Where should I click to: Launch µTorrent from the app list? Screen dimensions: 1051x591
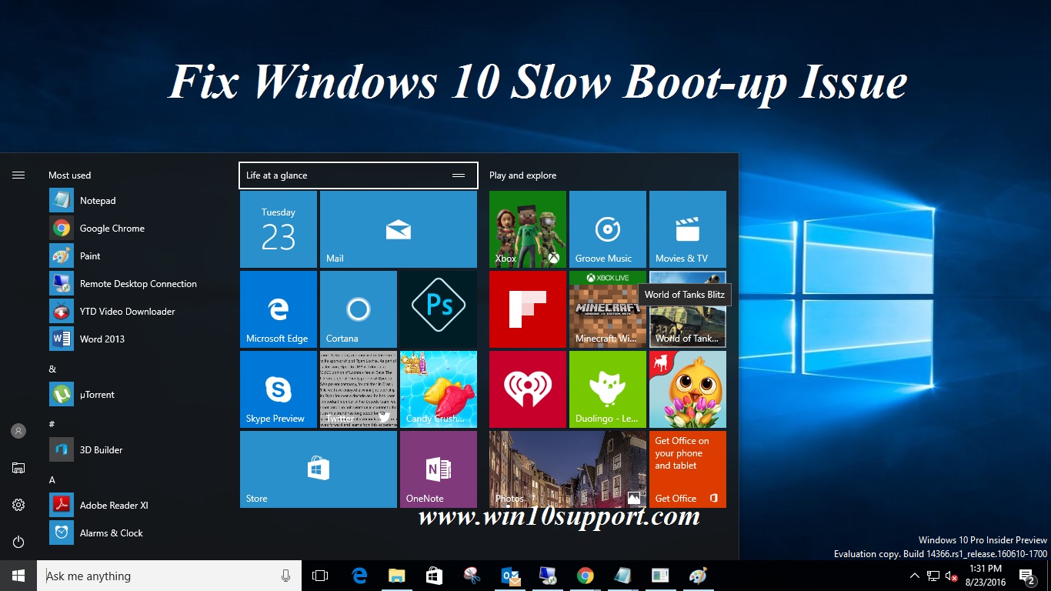coord(138,395)
